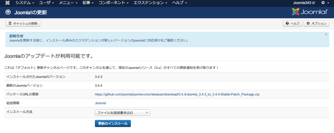Click the 追加情報 label
This screenshot has width=334, height=133.
click(13, 103)
